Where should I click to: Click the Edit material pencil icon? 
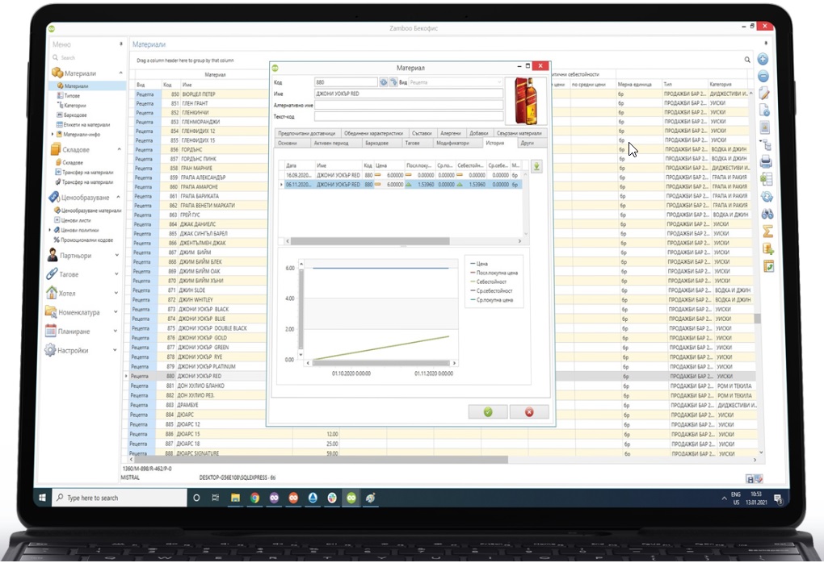[x=764, y=94]
